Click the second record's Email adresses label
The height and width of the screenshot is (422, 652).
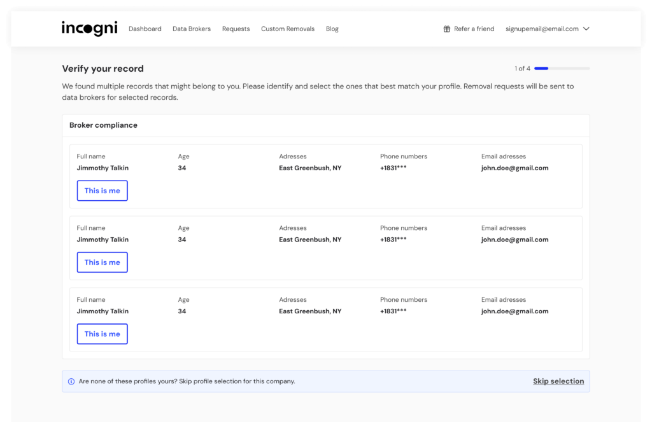504,228
